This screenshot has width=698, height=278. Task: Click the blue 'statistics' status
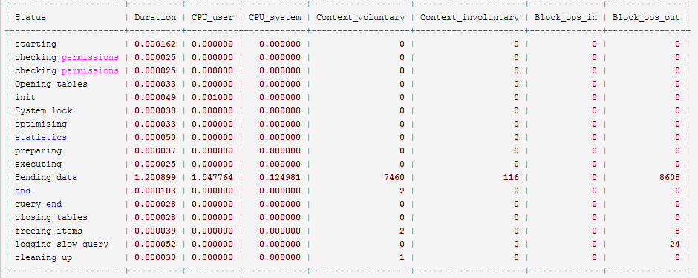(41, 137)
